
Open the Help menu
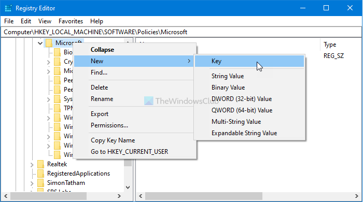[x=96, y=21]
